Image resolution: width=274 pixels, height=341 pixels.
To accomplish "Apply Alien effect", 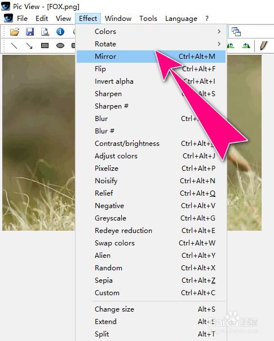I will point(151,255).
